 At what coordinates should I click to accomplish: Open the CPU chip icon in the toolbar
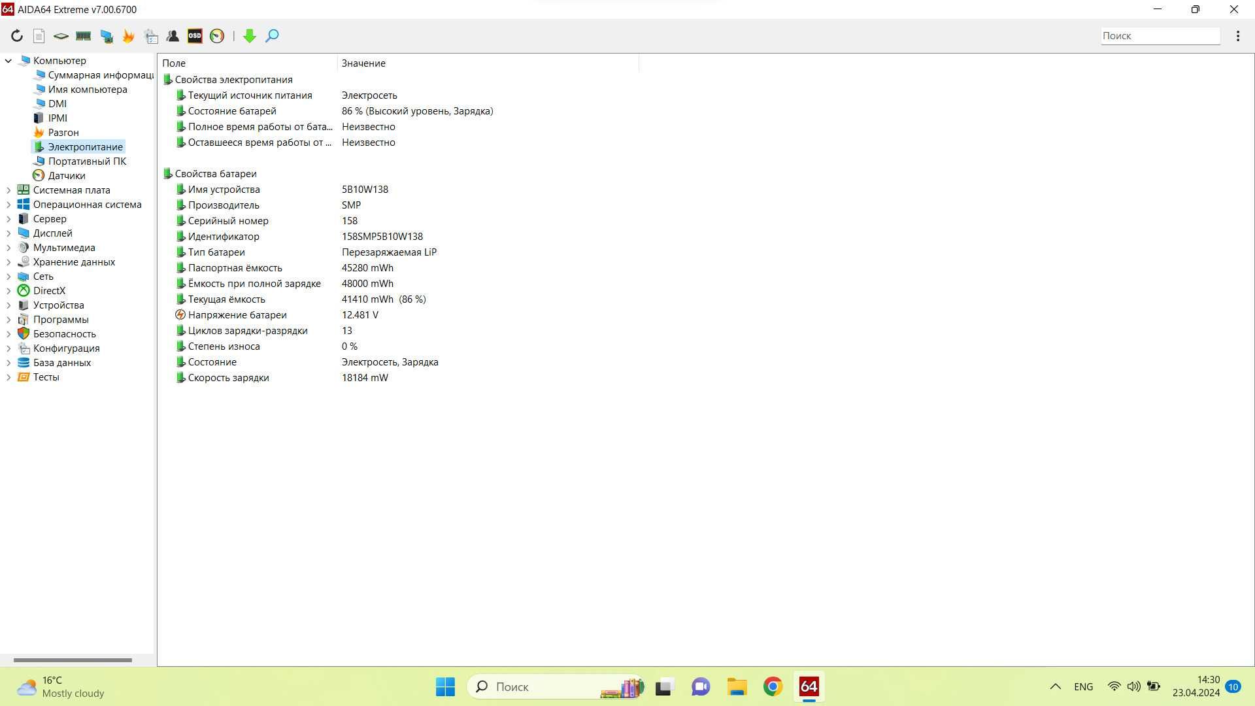(61, 36)
